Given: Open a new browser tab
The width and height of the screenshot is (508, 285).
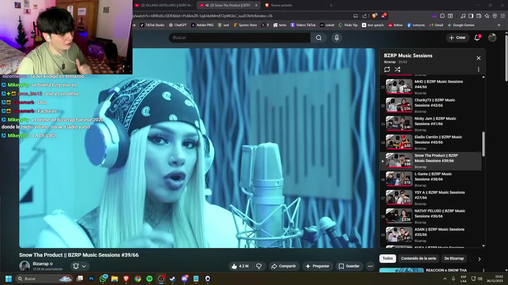Looking at the screenshot, I should 331,5.
